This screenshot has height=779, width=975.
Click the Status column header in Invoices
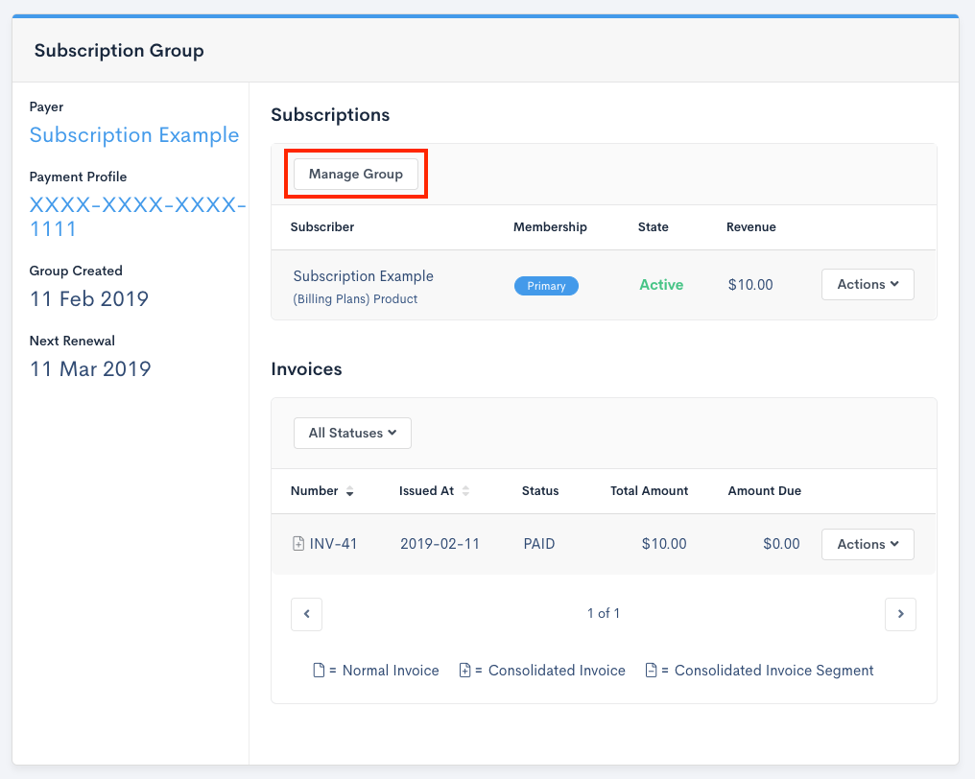point(540,490)
